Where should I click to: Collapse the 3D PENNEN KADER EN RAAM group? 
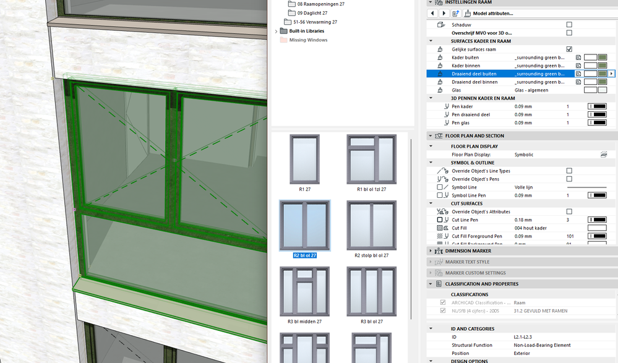[x=431, y=98]
